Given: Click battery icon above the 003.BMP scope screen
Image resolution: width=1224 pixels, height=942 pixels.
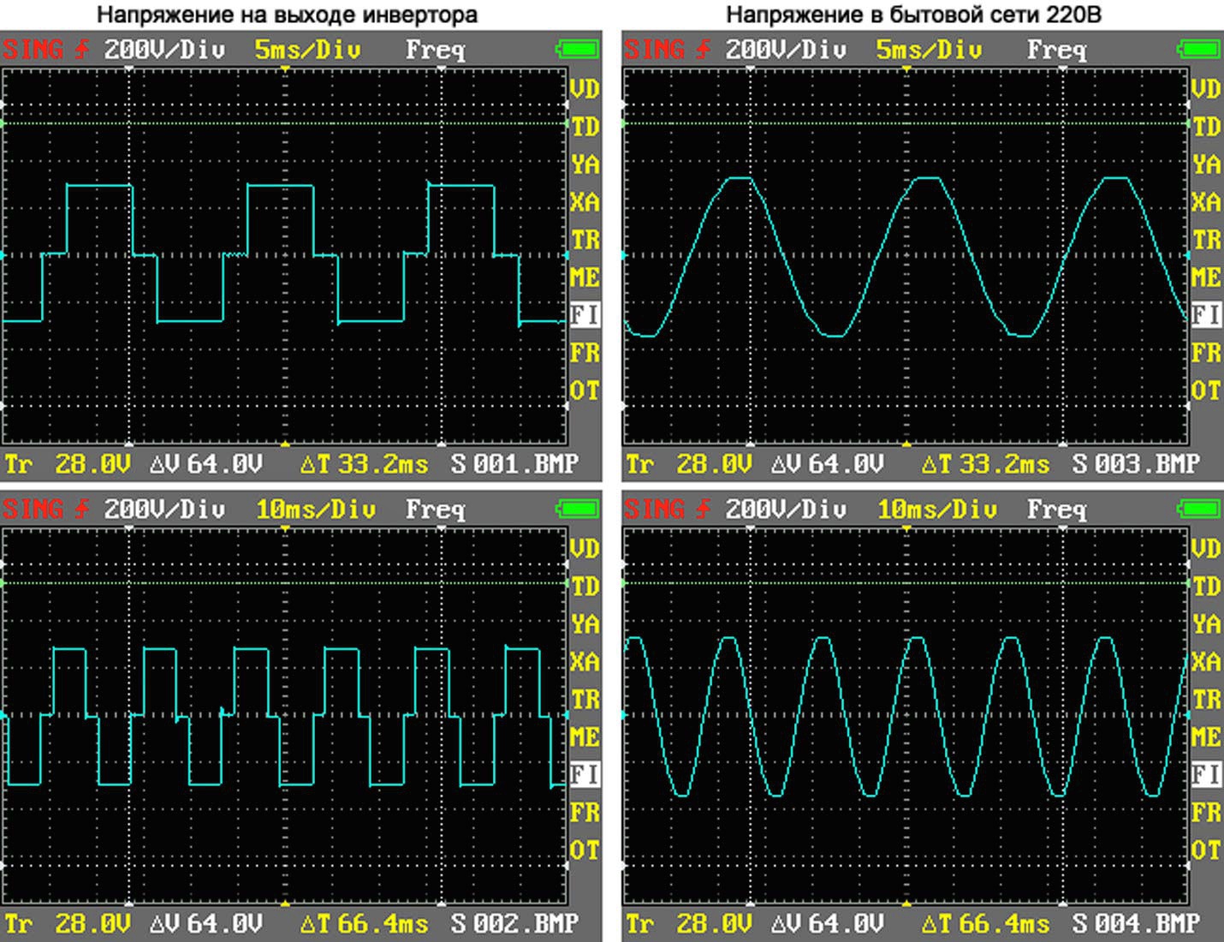Looking at the screenshot, I should 1198,50.
